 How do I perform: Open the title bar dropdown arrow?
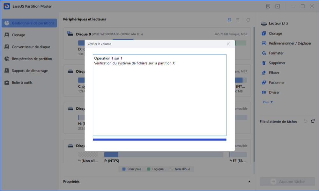pos(278,6)
